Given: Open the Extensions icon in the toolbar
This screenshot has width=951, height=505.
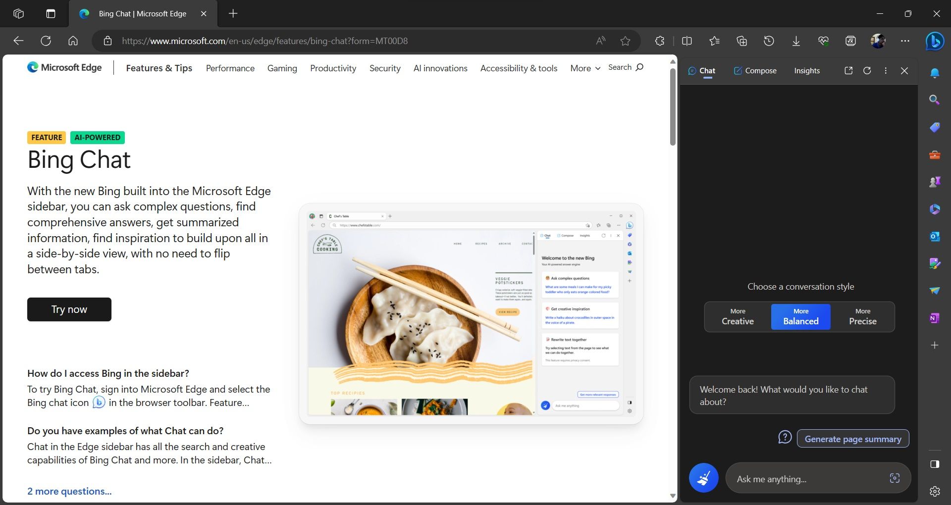Looking at the screenshot, I should pyautogui.click(x=659, y=41).
